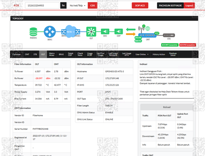Click the green left-pointing traffic arrow

(x=131, y=29)
